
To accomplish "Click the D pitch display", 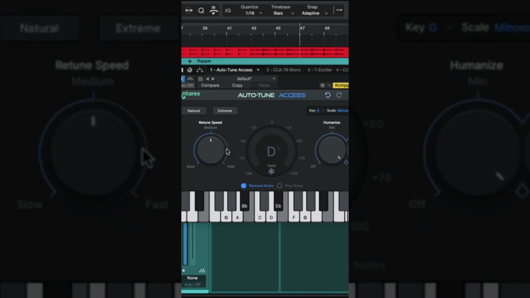I will coord(271,151).
